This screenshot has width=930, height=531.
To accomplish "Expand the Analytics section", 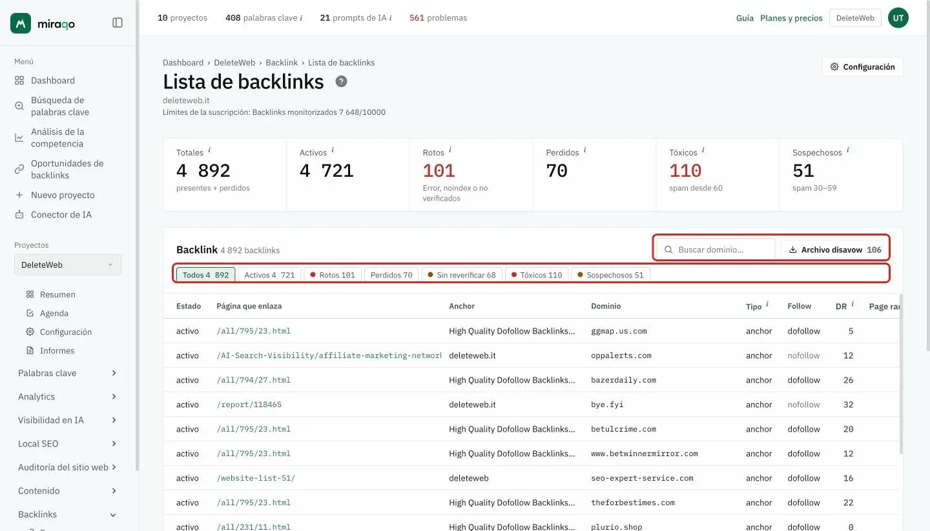I will [67, 397].
